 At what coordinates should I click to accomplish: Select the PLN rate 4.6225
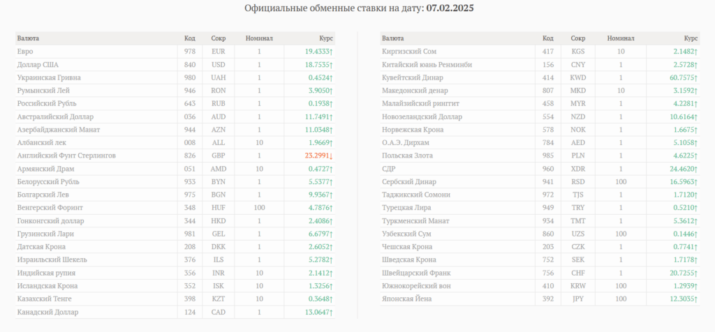(686, 156)
